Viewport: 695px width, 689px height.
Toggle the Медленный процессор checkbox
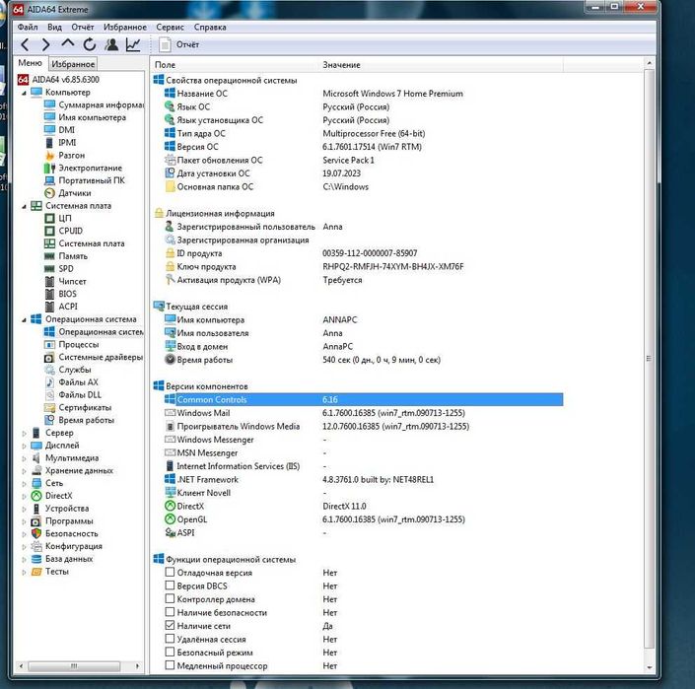click(x=170, y=665)
